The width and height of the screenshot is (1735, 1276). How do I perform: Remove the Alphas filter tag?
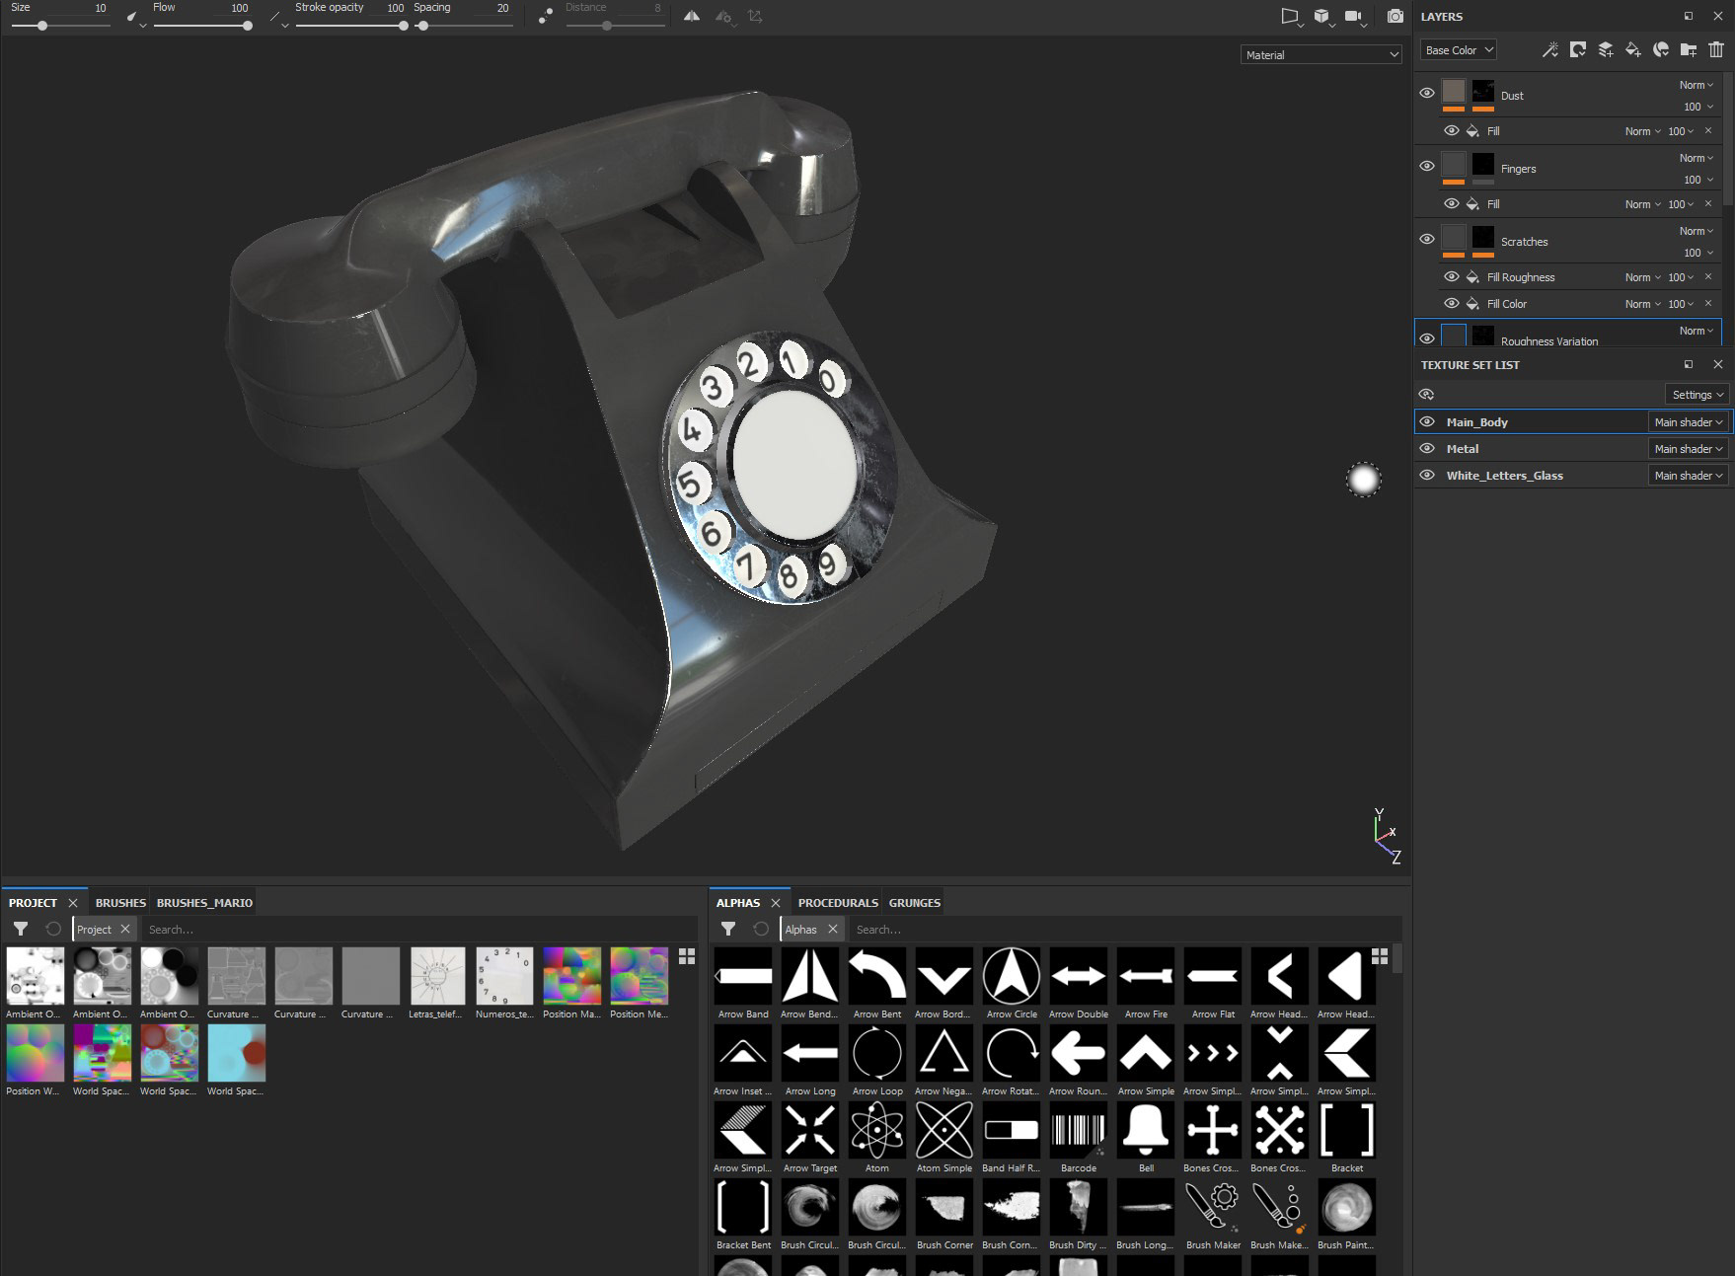(833, 929)
